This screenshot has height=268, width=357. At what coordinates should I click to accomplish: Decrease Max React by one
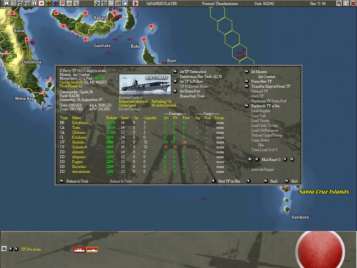[x=257, y=159]
